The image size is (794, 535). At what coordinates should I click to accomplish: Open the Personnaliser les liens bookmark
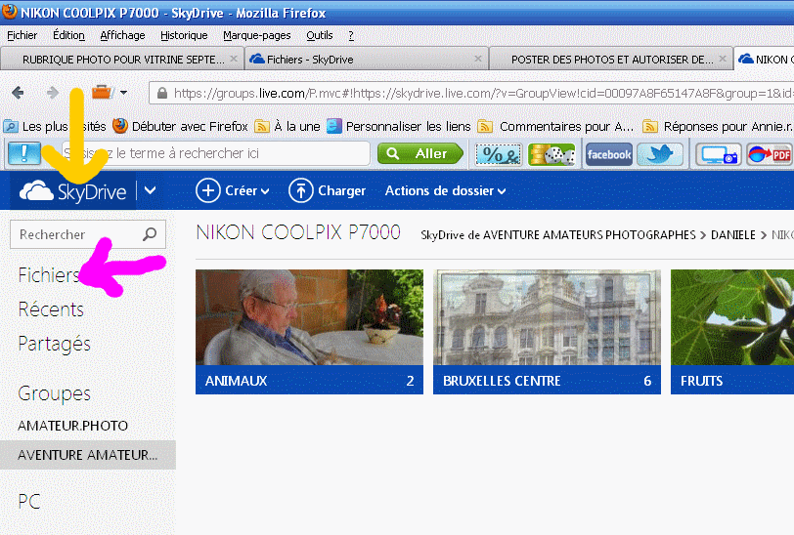399,126
